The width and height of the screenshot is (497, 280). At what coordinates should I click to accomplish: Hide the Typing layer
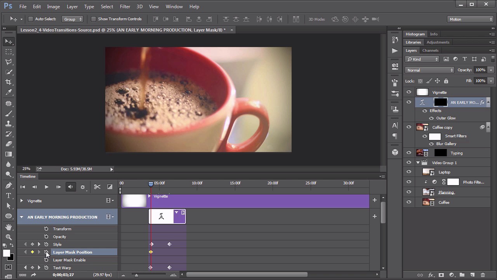click(408, 153)
